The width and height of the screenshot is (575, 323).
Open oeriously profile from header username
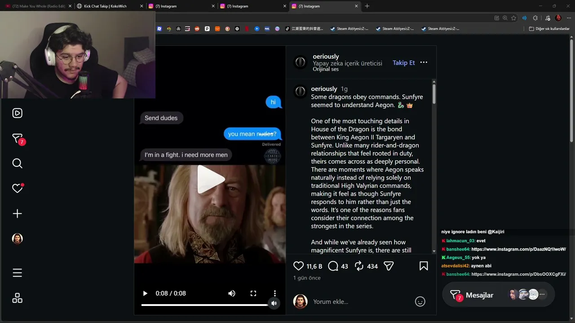pos(326,57)
